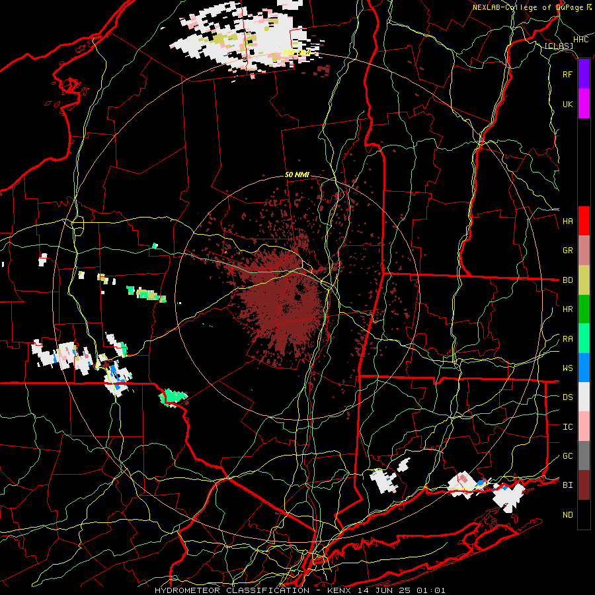Click the WS legend label
The image size is (595, 595).
[x=567, y=368]
